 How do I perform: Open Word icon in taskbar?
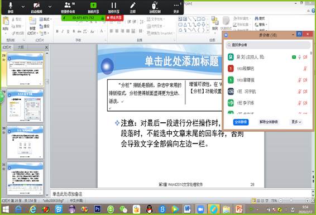[x=187, y=209]
